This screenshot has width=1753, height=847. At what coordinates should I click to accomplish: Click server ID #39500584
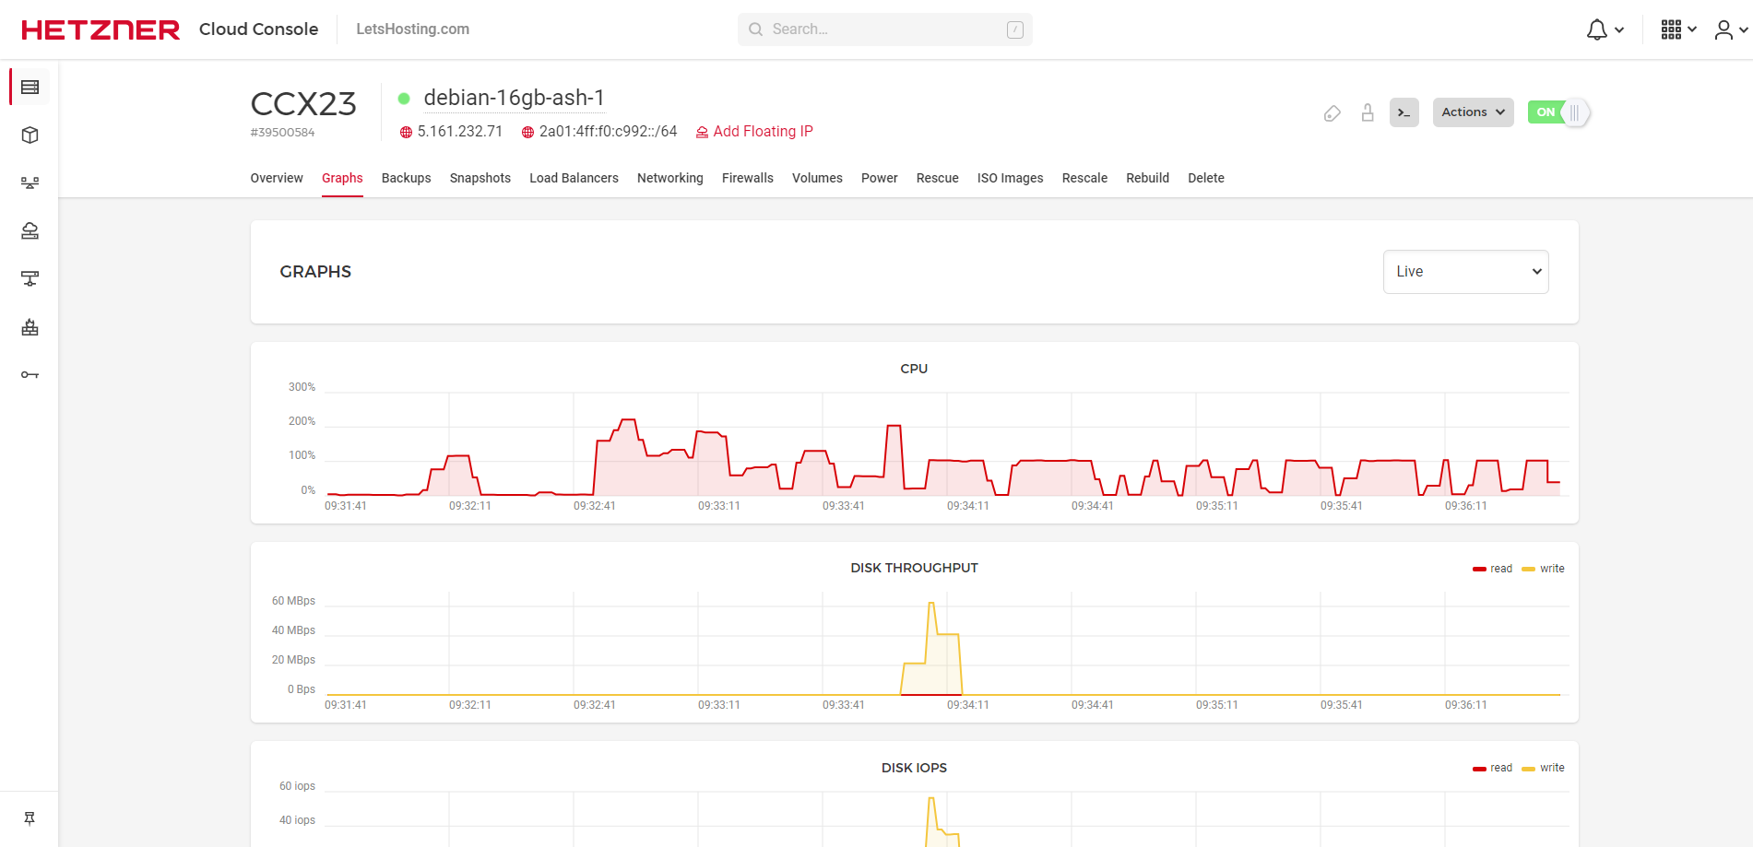coord(282,133)
